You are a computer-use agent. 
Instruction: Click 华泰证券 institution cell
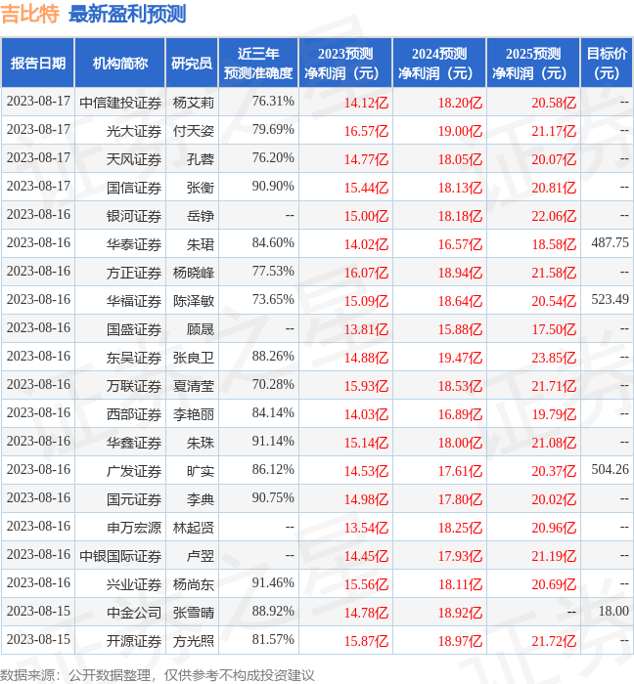click(134, 244)
